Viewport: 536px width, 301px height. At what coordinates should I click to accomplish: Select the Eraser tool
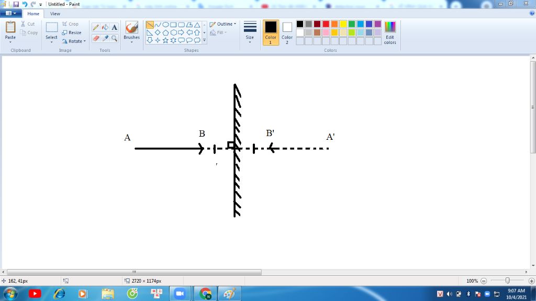pos(96,38)
